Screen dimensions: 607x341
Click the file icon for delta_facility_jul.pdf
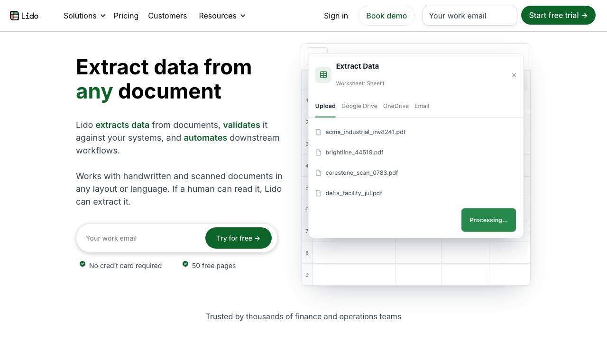319,193
